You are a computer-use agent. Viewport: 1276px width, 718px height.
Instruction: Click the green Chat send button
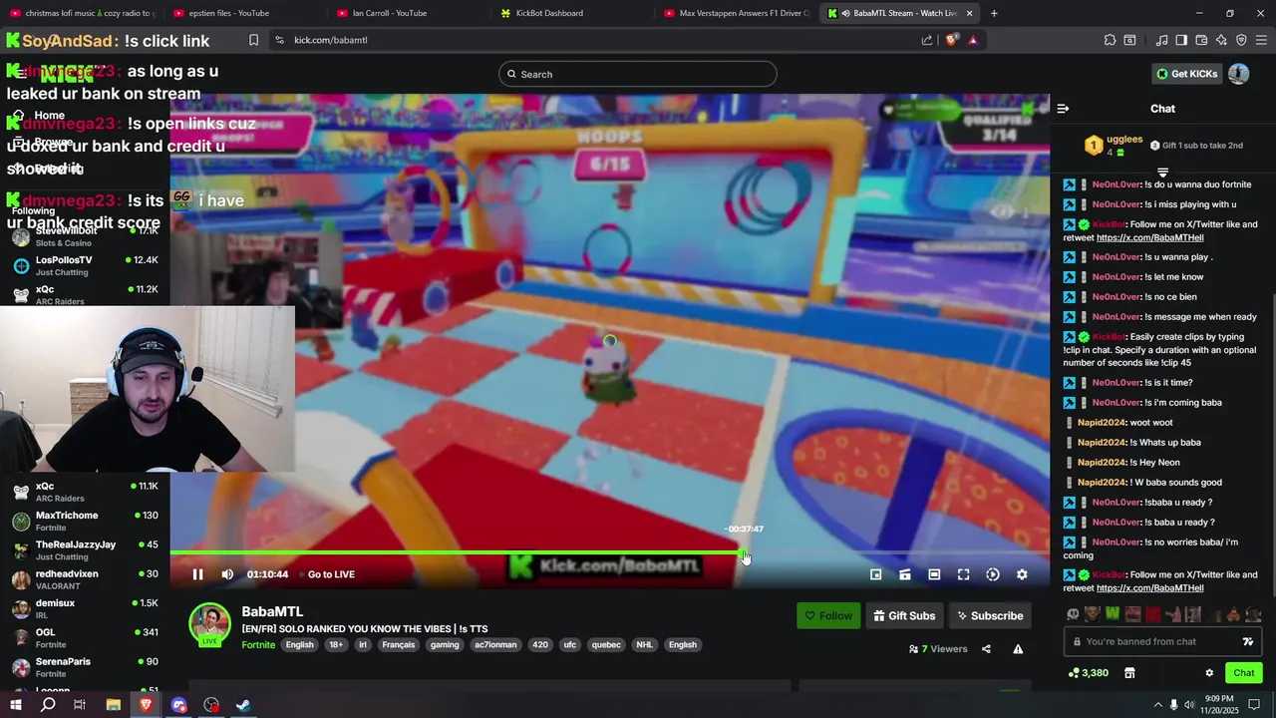point(1243,673)
